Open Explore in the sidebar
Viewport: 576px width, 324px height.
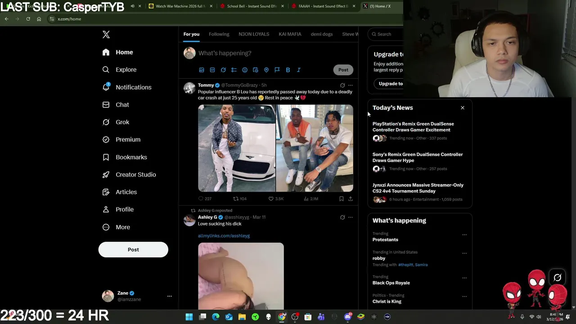pos(119,70)
